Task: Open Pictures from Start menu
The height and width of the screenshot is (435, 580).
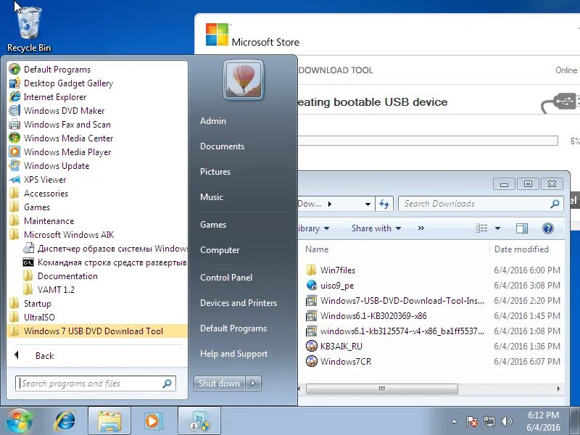Action: tap(215, 172)
